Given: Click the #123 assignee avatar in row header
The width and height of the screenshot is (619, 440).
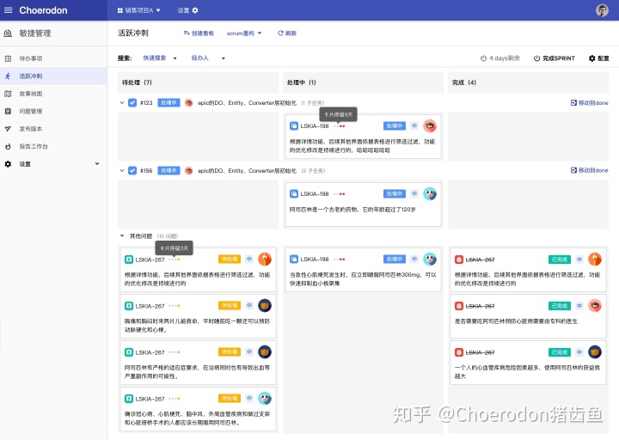Looking at the screenshot, I should pos(189,102).
